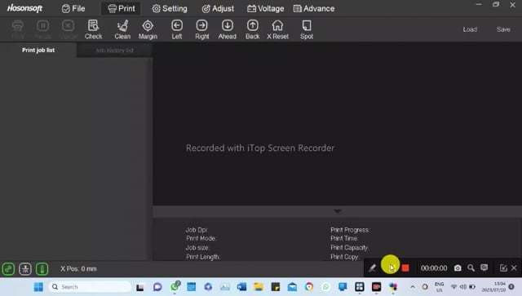522x296 pixels.
Task: Click the recorder magnifier icon
Action: tap(471, 267)
